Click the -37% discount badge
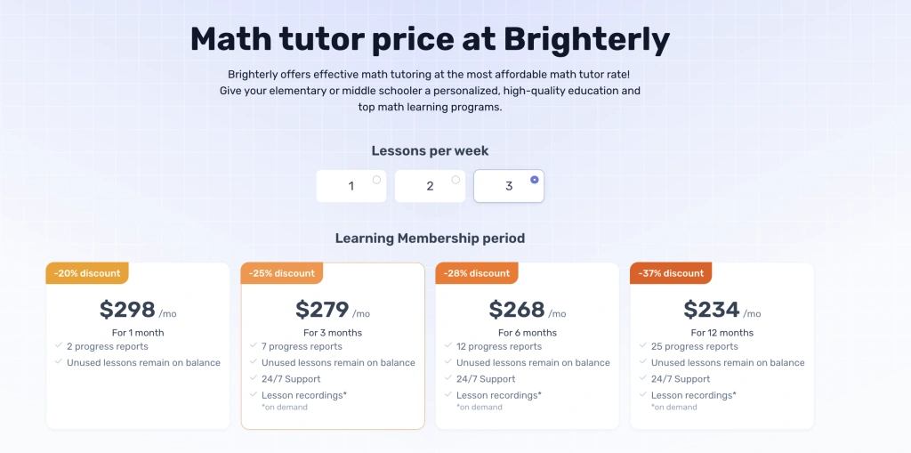 pyautogui.click(x=672, y=273)
